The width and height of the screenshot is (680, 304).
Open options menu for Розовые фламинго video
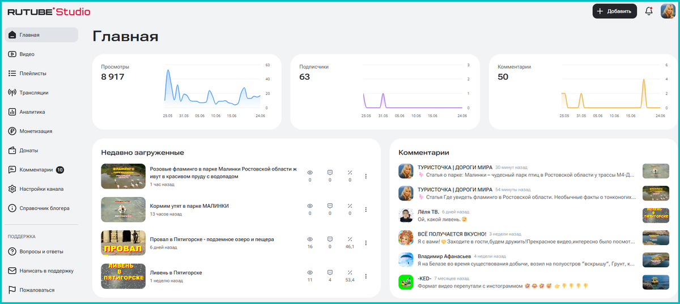click(366, 176)
